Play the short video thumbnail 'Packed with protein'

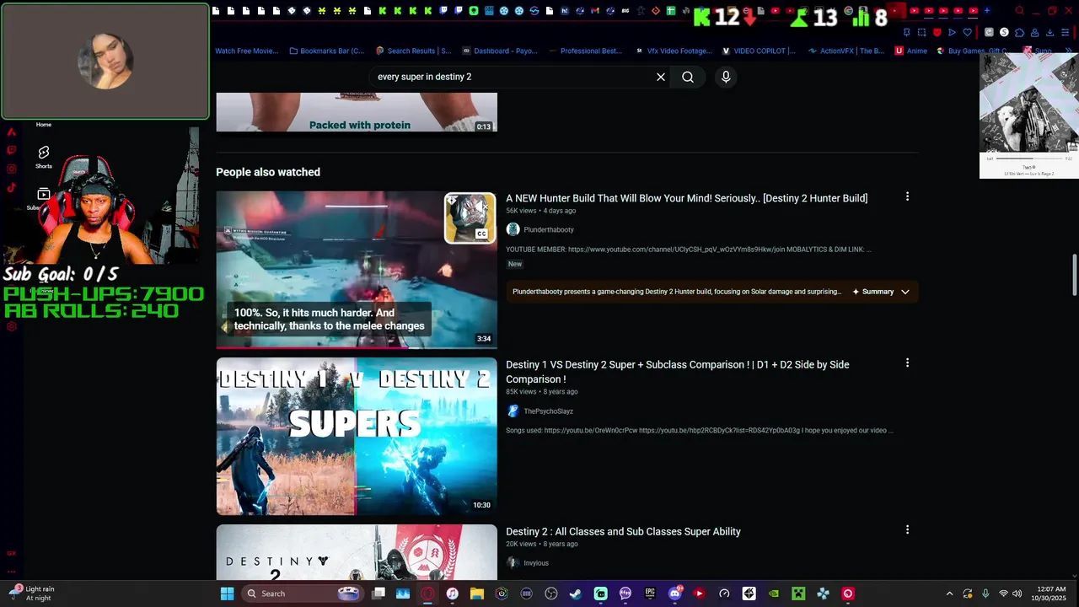click(357, 112)
